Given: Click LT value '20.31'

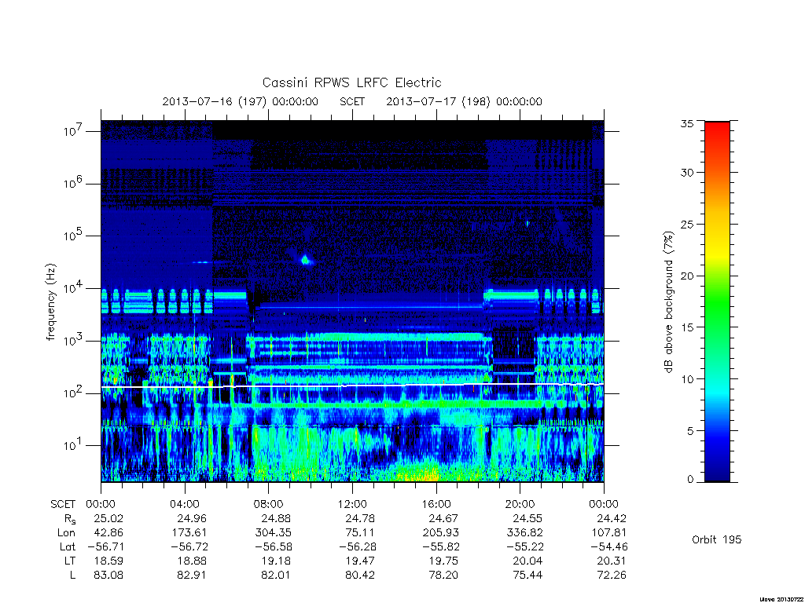Looking at the screenshot, I should tap(612, 561).
